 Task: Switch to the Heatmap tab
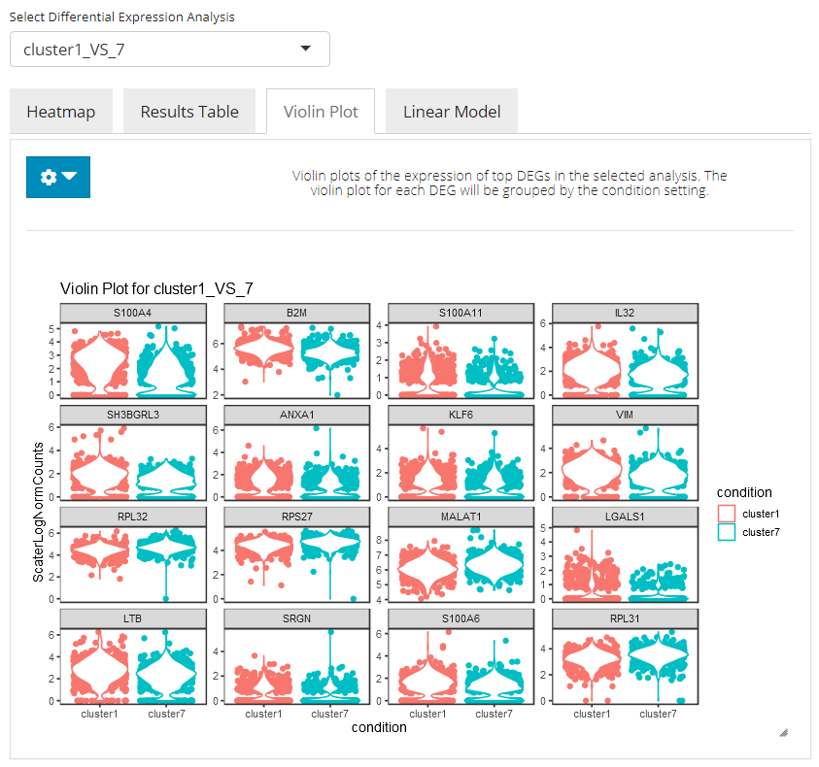coord(61,112)
